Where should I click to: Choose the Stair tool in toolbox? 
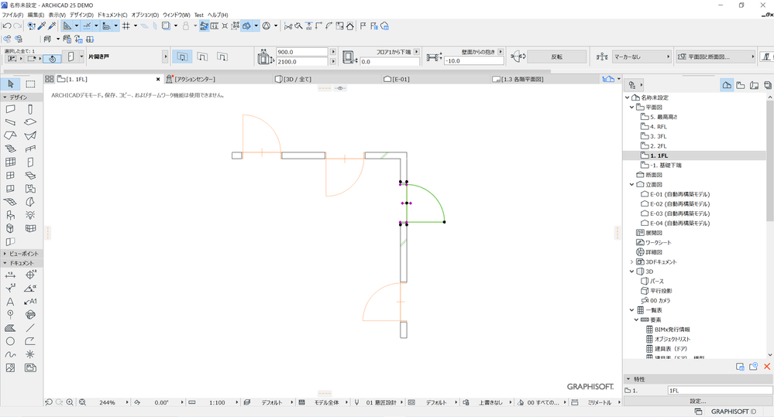point(10,149)
